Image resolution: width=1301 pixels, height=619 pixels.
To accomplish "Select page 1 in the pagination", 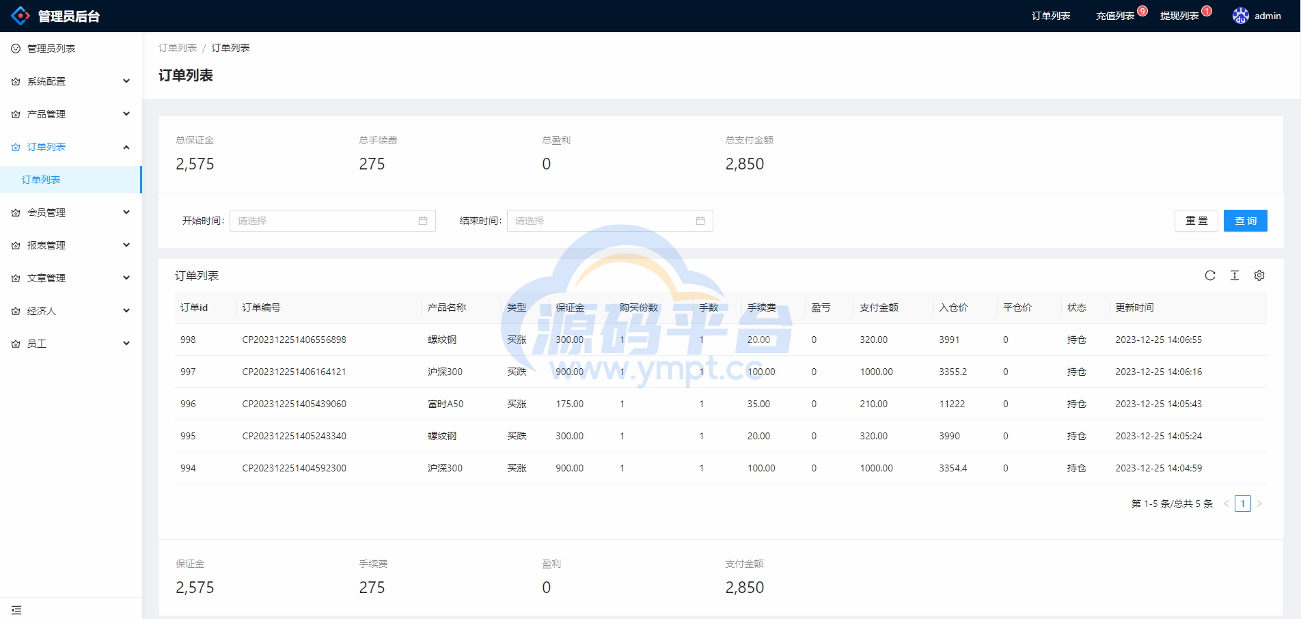I will tap(1242, 504).
